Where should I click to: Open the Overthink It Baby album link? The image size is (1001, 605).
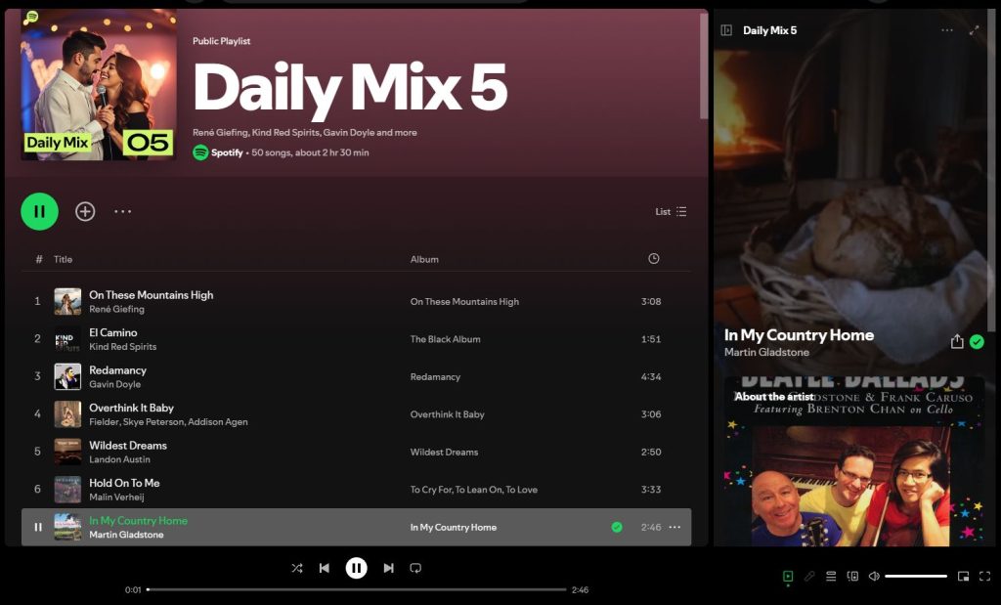[x=448, y=414]
